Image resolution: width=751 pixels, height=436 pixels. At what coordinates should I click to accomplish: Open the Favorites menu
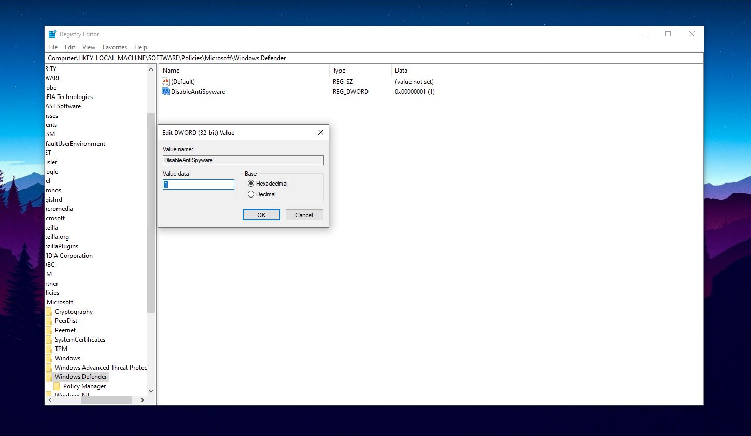click(x=115, y=47)
